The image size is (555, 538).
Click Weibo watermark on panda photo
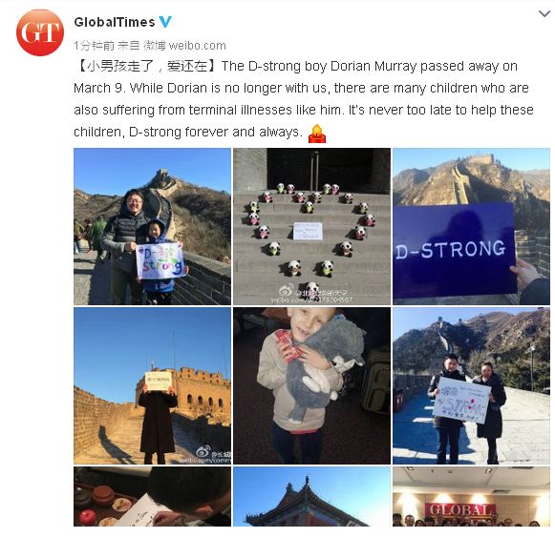(x=311, y=296)
